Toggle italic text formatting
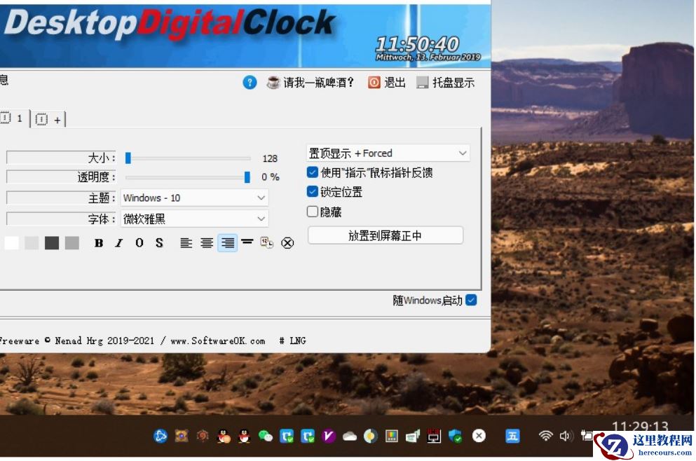 118,243
